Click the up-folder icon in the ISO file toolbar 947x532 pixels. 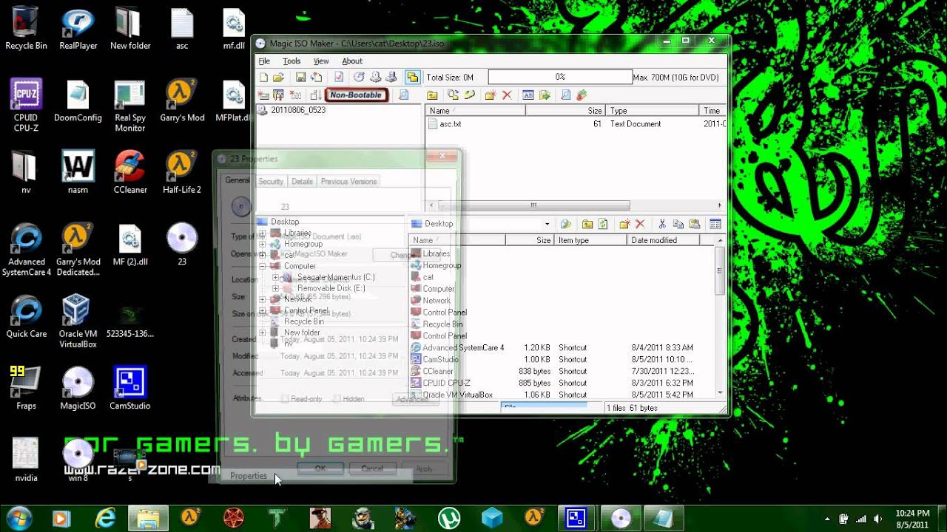click(432, 95)
